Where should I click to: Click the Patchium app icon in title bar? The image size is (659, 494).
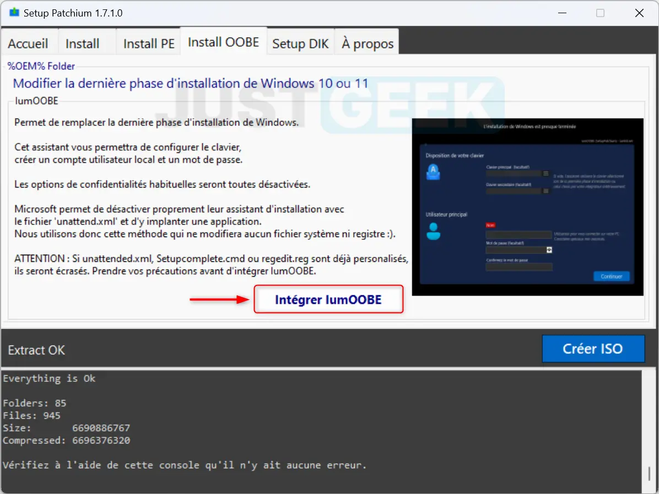[14, 13]
